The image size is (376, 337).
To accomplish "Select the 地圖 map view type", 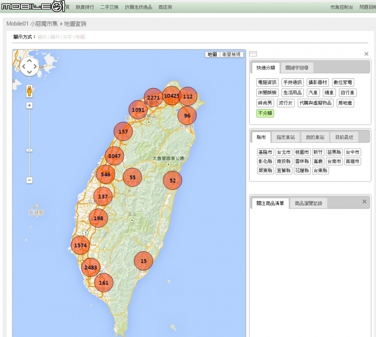I will 212,54.
